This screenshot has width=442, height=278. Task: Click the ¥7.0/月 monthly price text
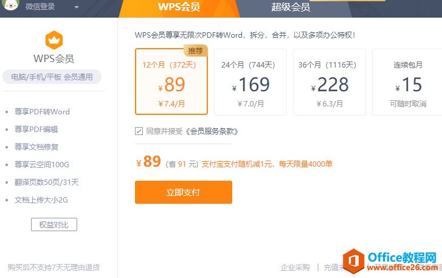point(250,104)
